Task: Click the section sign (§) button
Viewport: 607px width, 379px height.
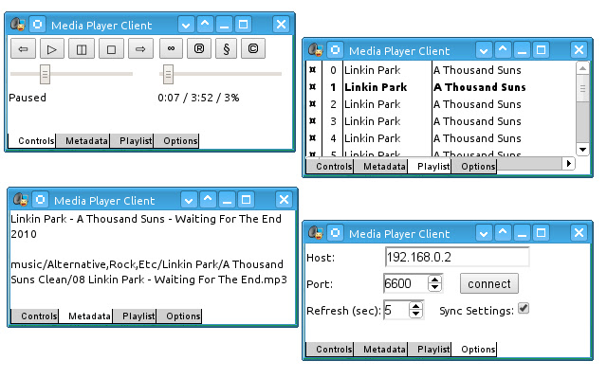Action: 227,48
